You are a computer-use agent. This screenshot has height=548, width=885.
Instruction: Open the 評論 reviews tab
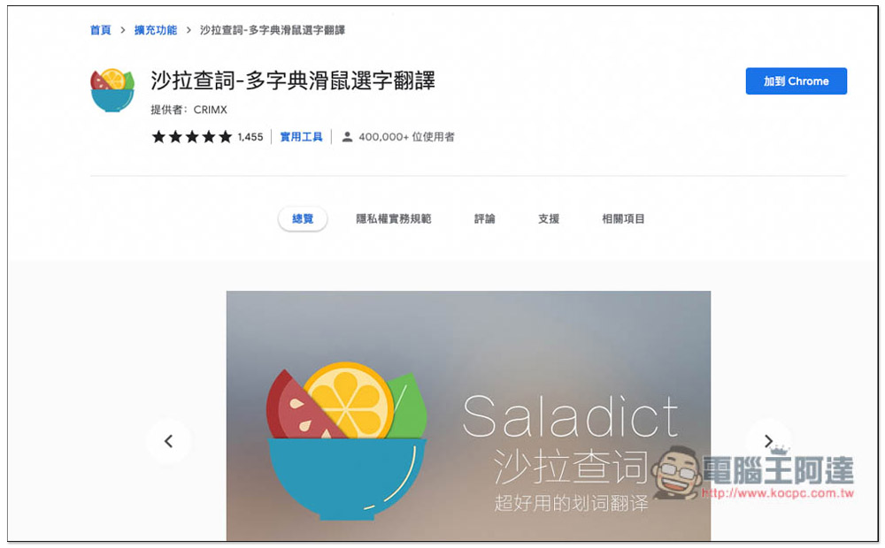[x=484, y=218]
